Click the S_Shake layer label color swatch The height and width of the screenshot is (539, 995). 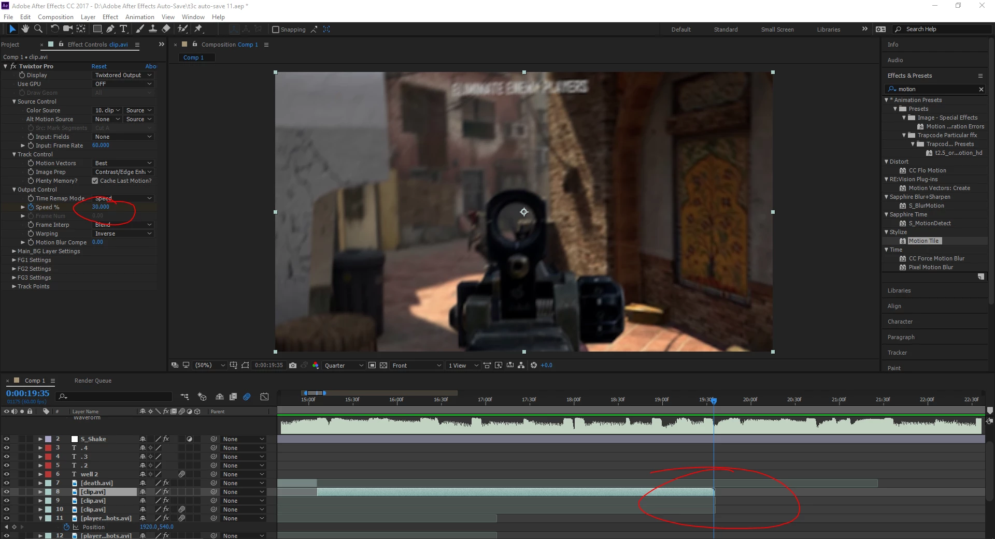click(x=48, y=439)
